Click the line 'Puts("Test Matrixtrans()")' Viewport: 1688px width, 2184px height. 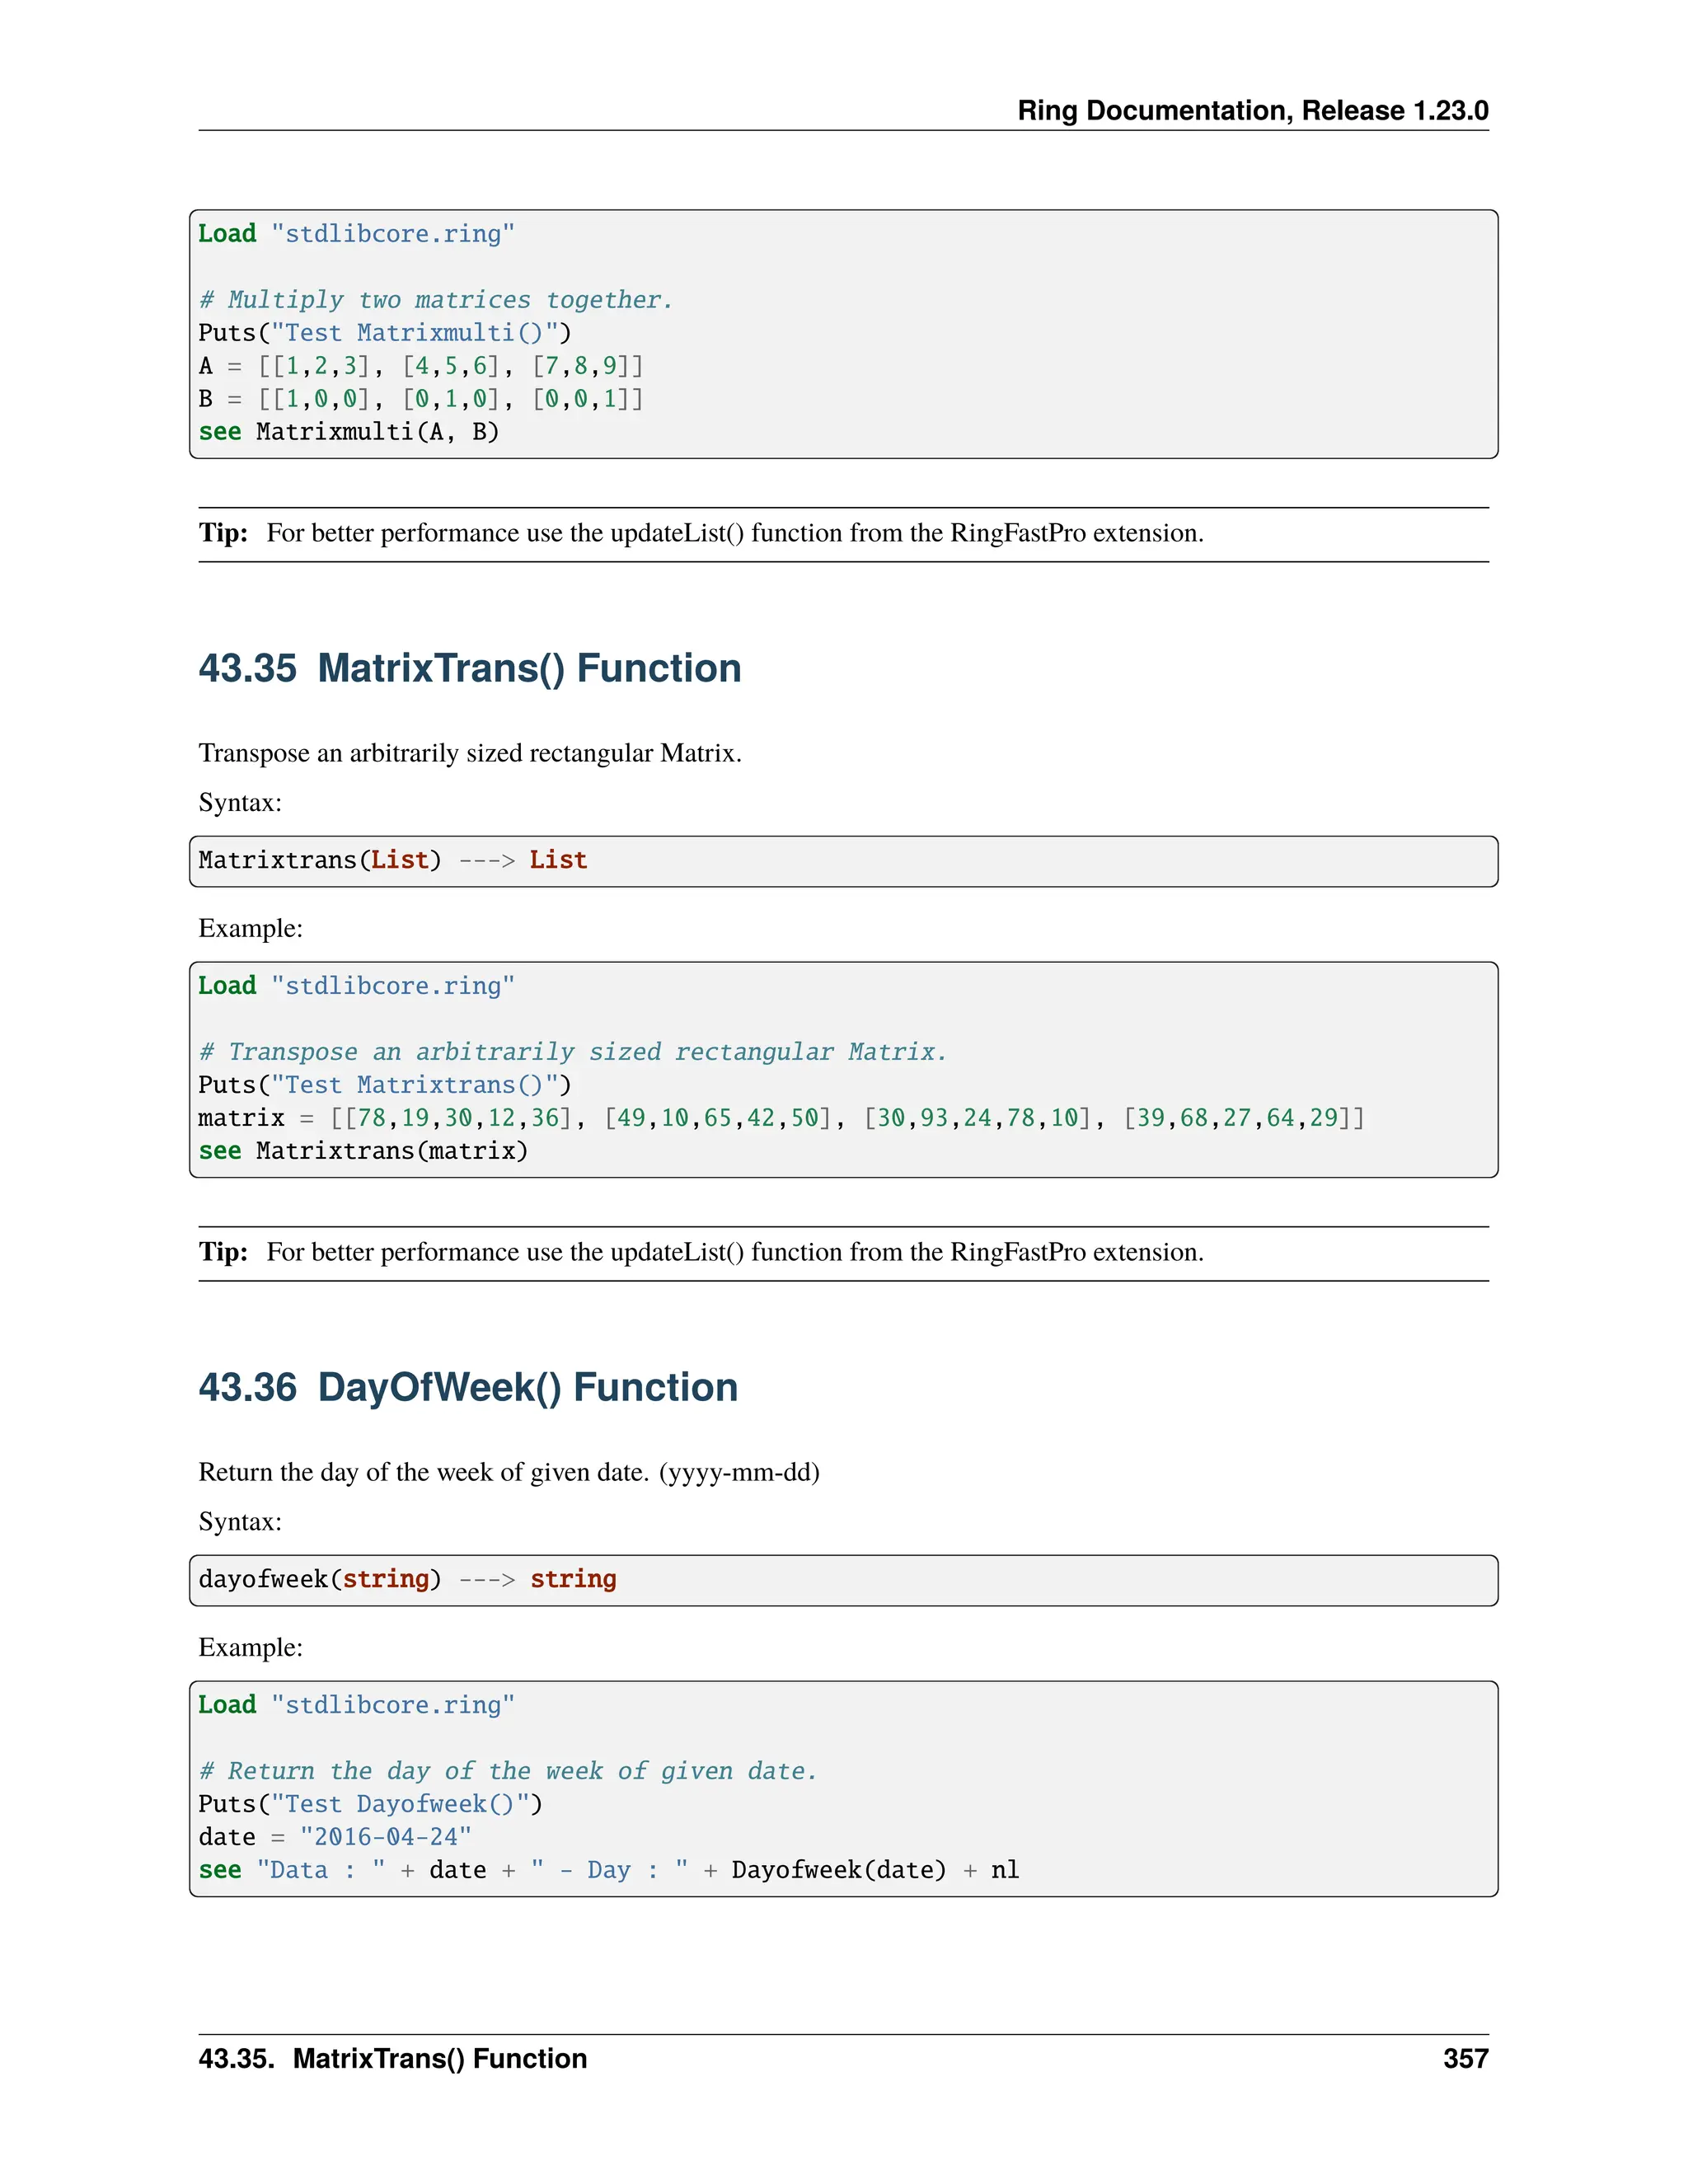coord(385,1085)
